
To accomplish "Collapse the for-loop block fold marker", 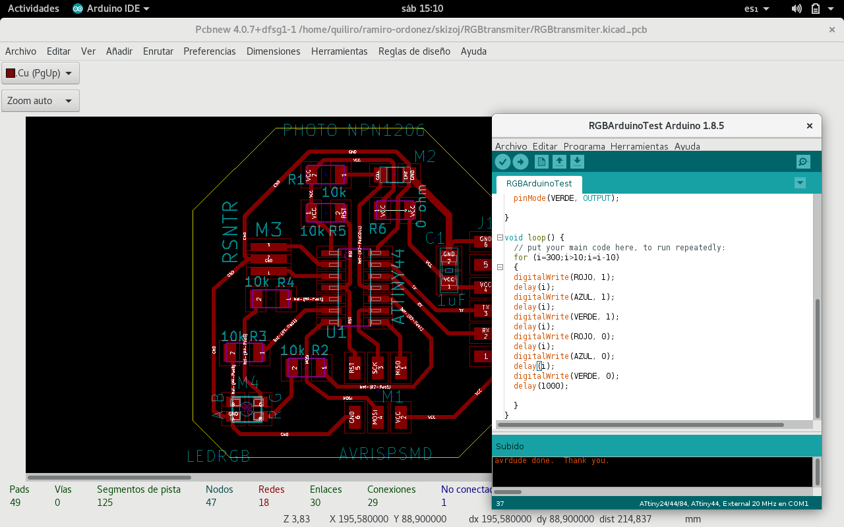I will click(500, 267).
